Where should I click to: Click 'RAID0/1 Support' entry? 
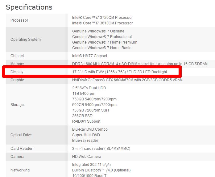pyautogui.click(x=86, y=121)
